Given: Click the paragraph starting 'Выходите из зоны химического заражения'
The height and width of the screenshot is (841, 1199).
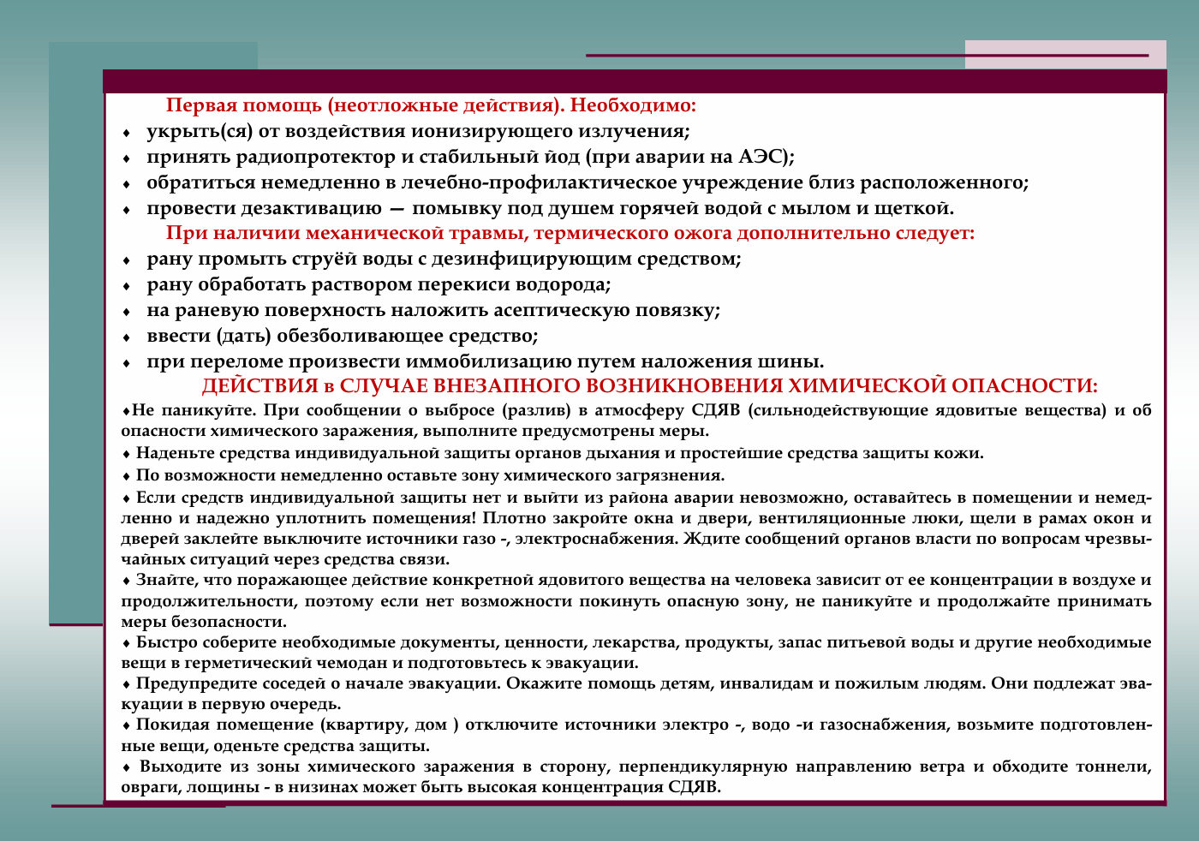Looking at the screenshot, I should click(636, 776).
